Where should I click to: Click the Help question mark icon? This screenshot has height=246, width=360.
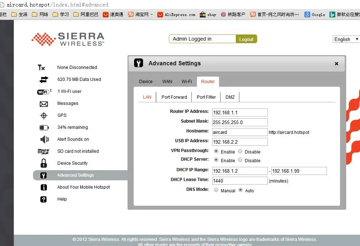pos(43,199)
